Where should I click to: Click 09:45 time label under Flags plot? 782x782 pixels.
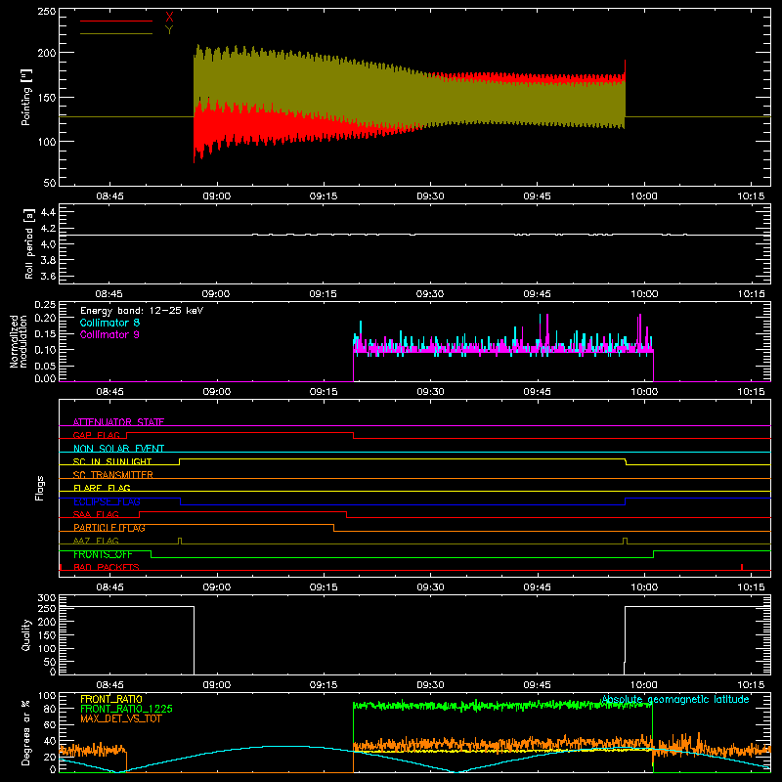coord(537,587)
